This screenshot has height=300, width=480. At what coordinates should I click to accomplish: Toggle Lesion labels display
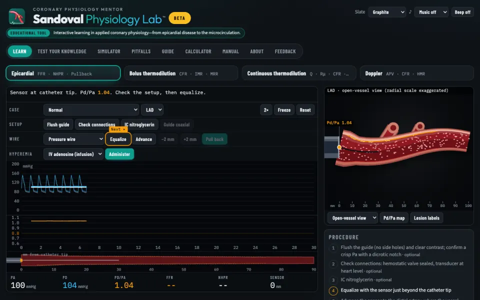pos(426,218)
